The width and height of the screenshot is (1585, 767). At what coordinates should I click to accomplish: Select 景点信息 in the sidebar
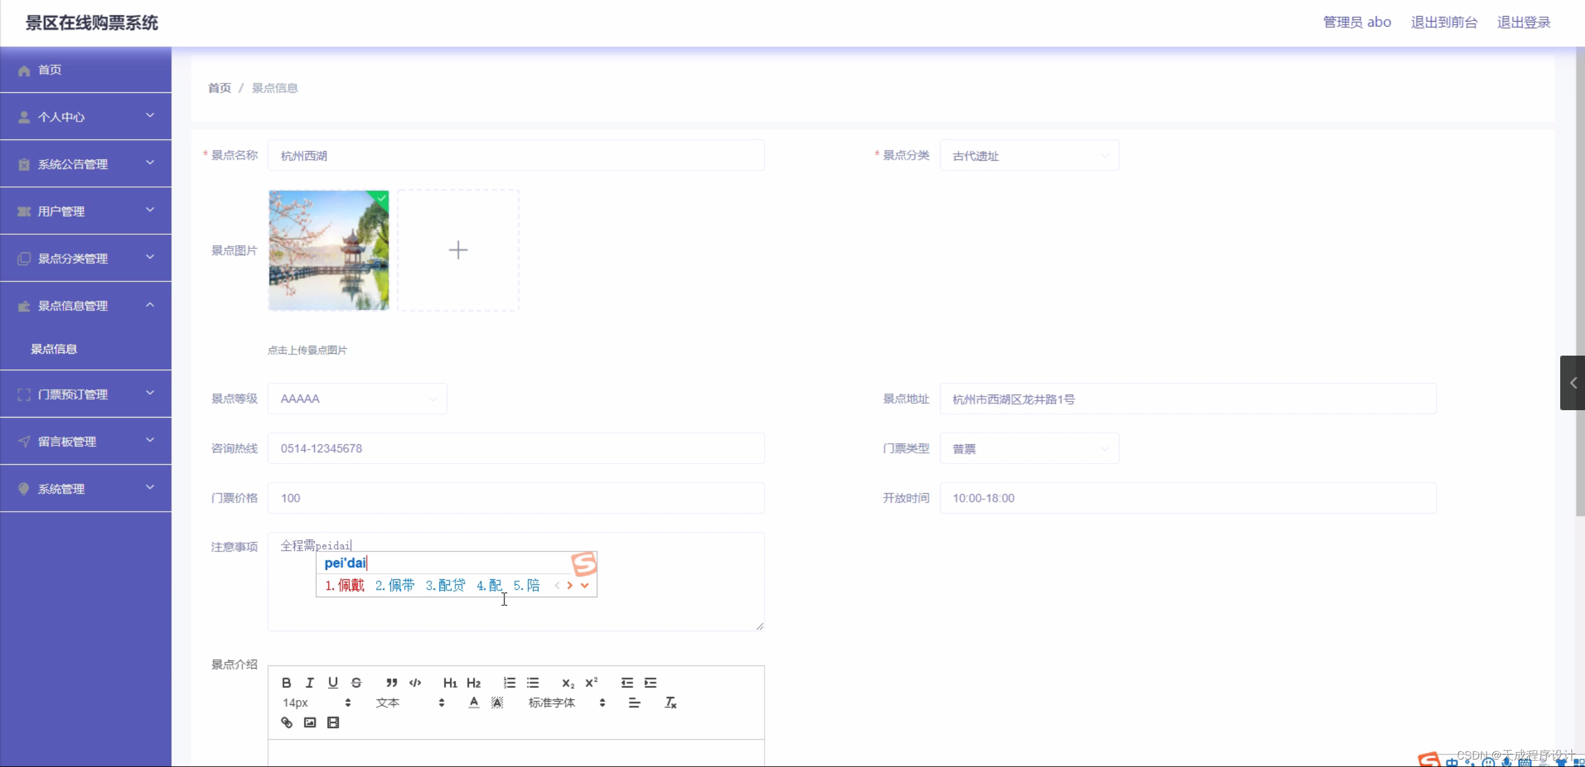(x=54, y=349)
